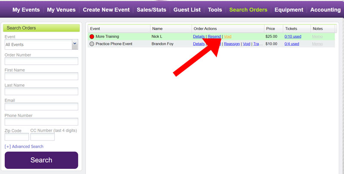Focus the Phone Number field
344x174 pixels.
(x=41, y=122)
